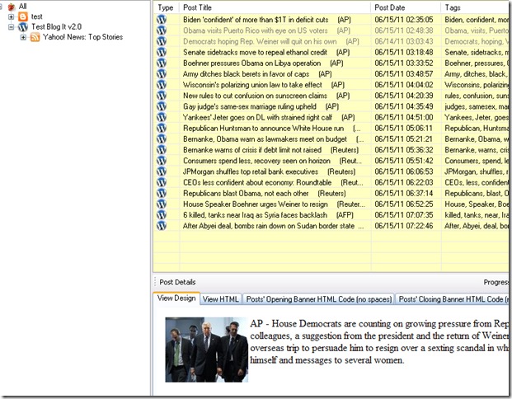Viewport: 512px width, 399px height.
Task: Open Posts' Closing Banner HTML Code tab
Action: pos(452,299)
